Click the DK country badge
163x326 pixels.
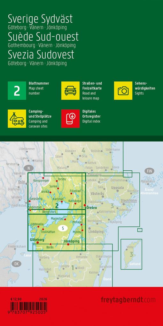click(16, 264)
